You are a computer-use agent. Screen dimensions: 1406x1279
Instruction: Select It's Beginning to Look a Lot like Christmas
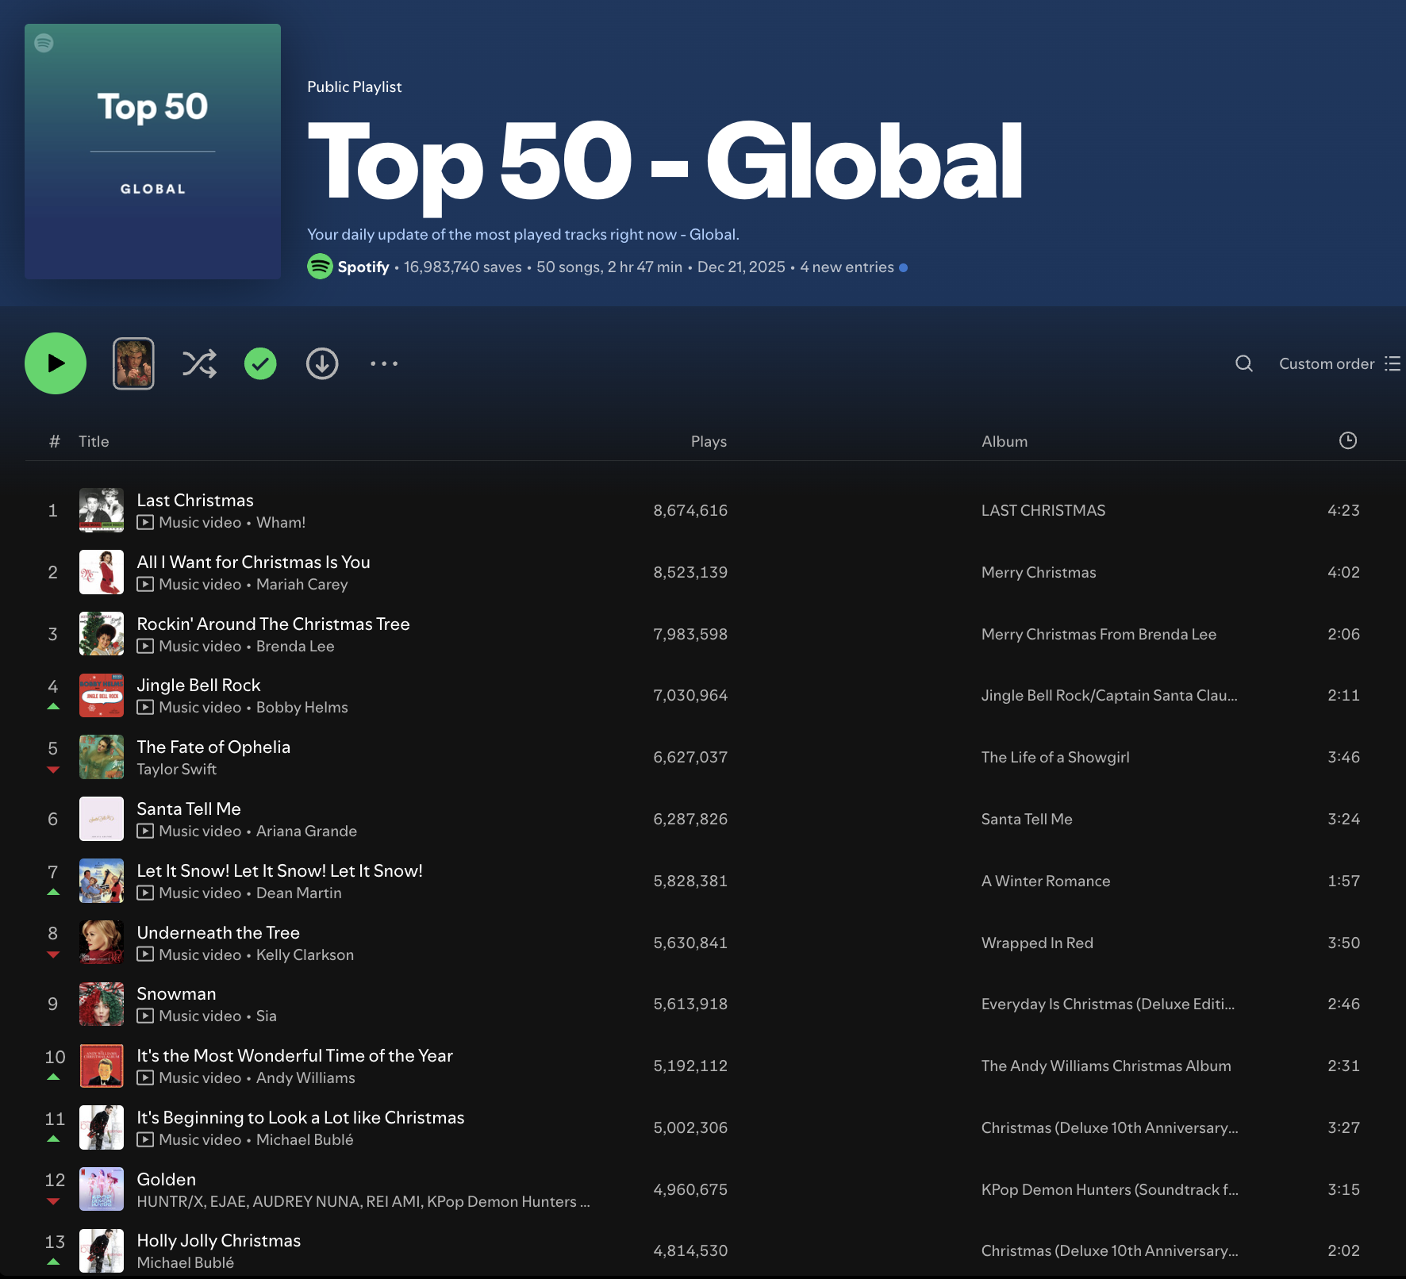pyautogui.click(x=301, y=1117)
